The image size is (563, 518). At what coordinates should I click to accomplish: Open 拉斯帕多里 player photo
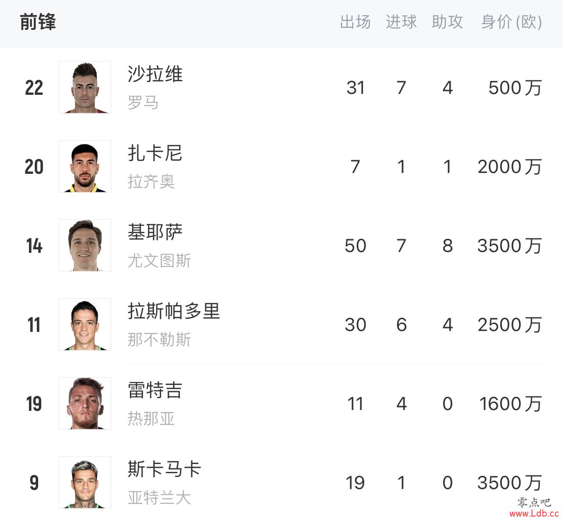click(85, 324)
